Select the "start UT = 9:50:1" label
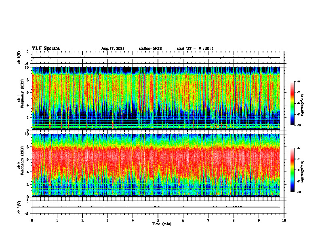 point(195,48)
